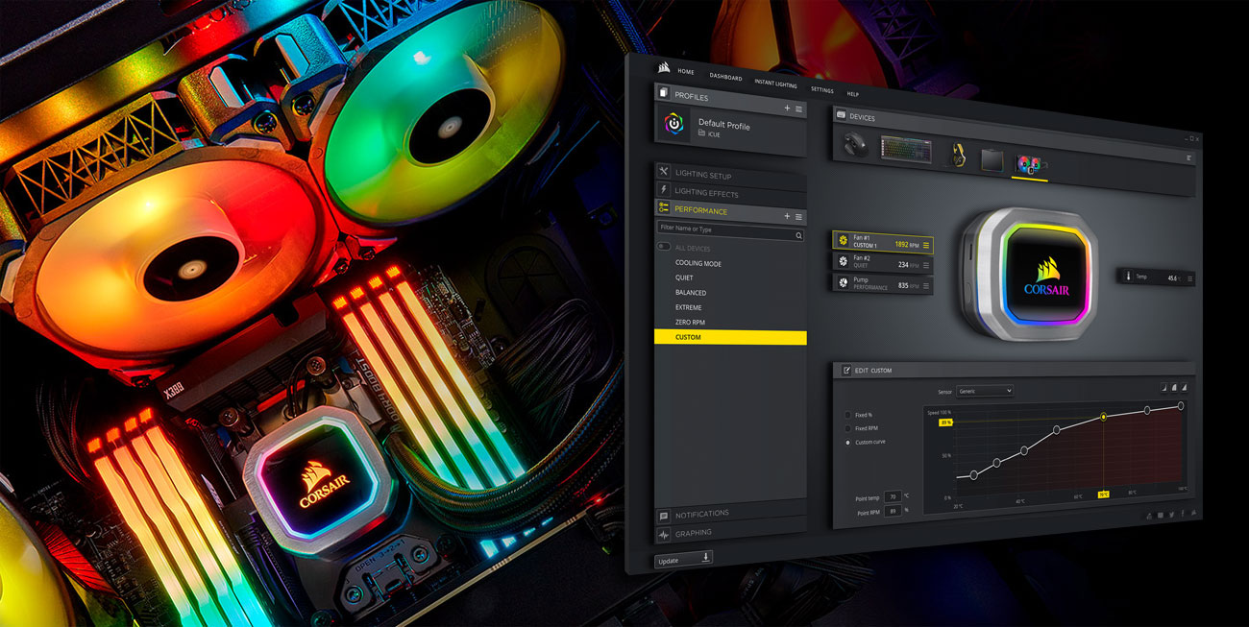Click the Graphing waveform icon
Image resolution: width=1249 pixels, height=627 pixels.
click(x=664, y=533)
